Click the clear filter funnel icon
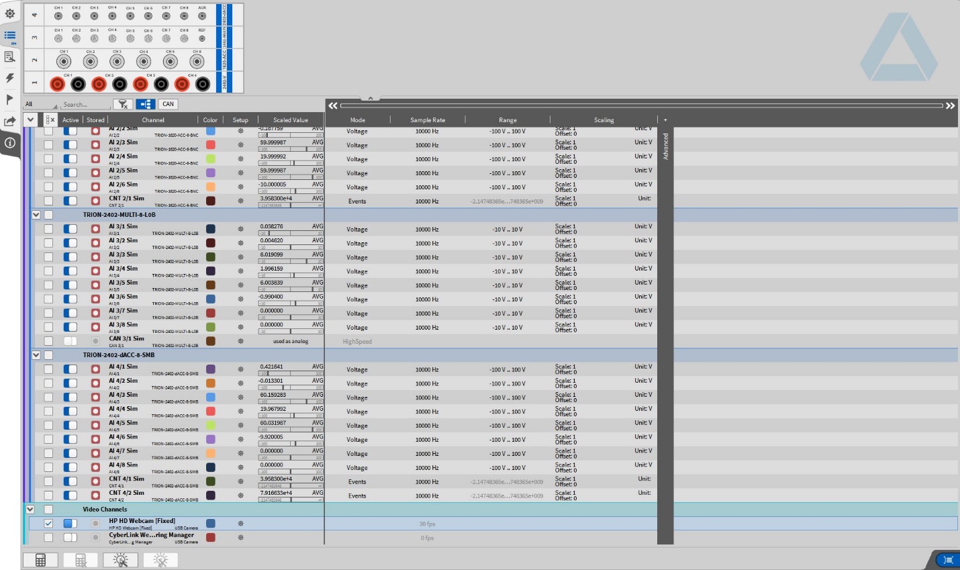 point(122,104)
